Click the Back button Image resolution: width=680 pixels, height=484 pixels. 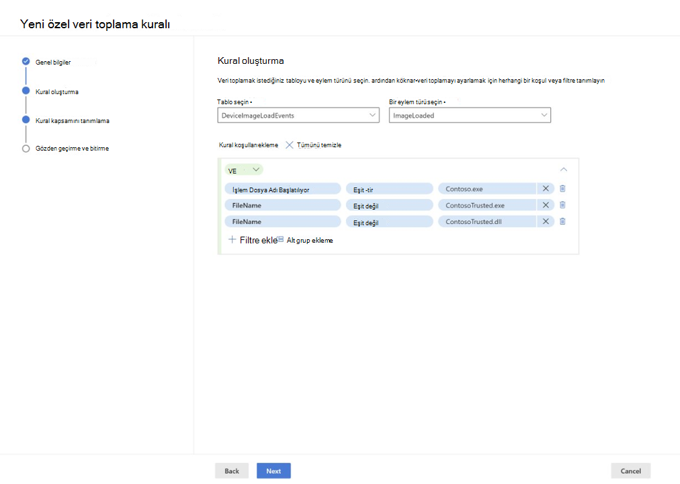click(x=232, y=471)
